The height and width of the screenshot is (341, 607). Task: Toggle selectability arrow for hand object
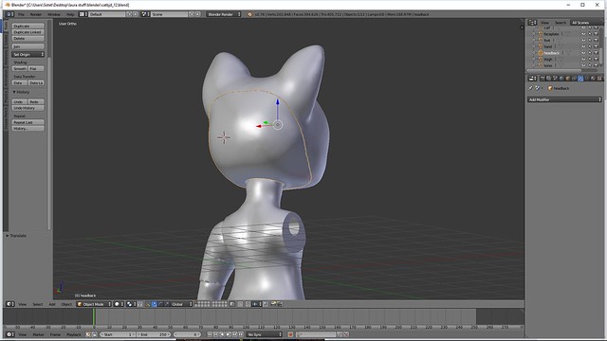[x=590, y=46]
